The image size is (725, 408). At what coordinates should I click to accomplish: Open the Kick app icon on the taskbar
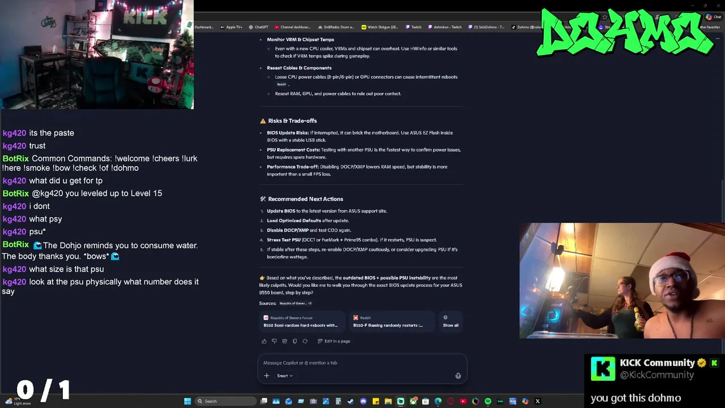pos(400,401)
